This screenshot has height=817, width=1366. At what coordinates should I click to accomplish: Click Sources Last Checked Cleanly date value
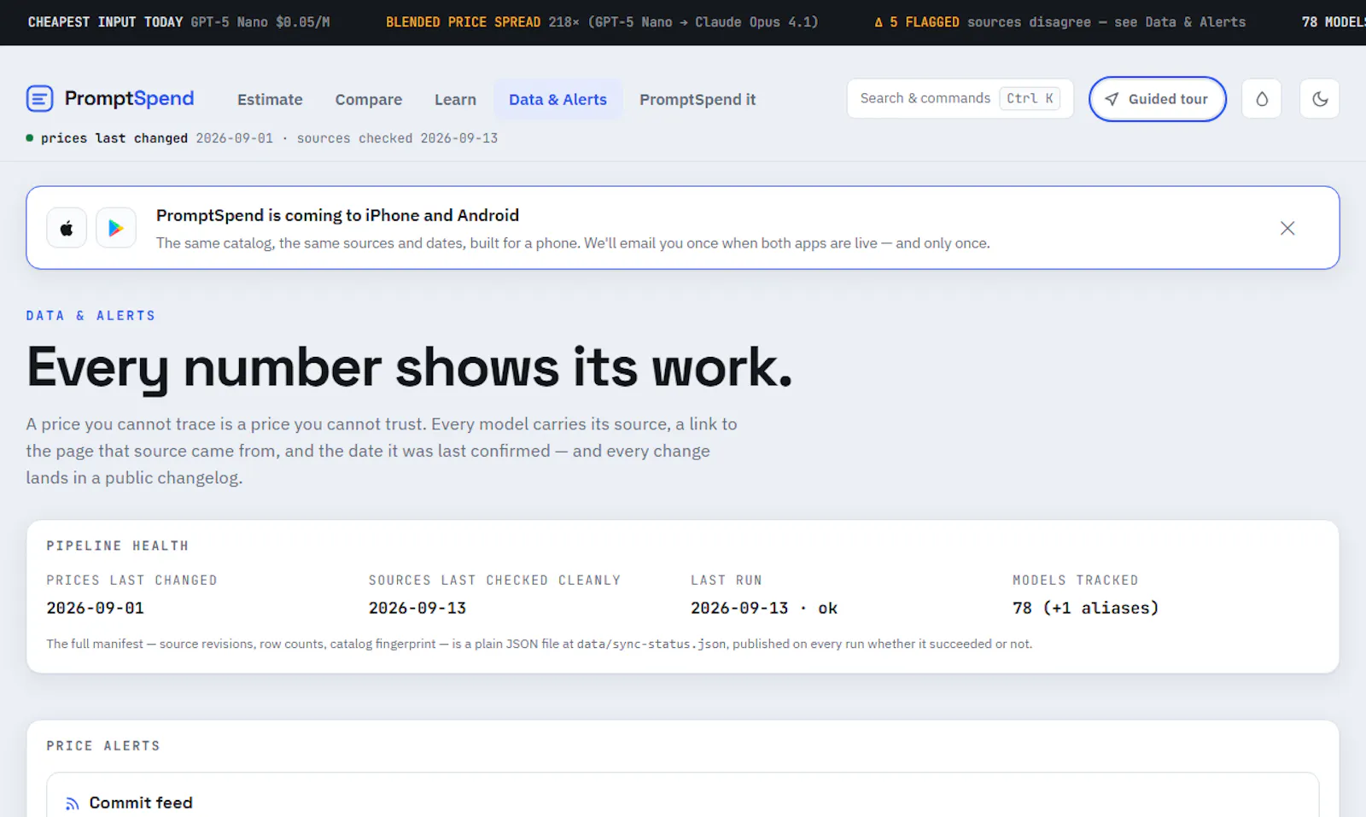[417, 608]
